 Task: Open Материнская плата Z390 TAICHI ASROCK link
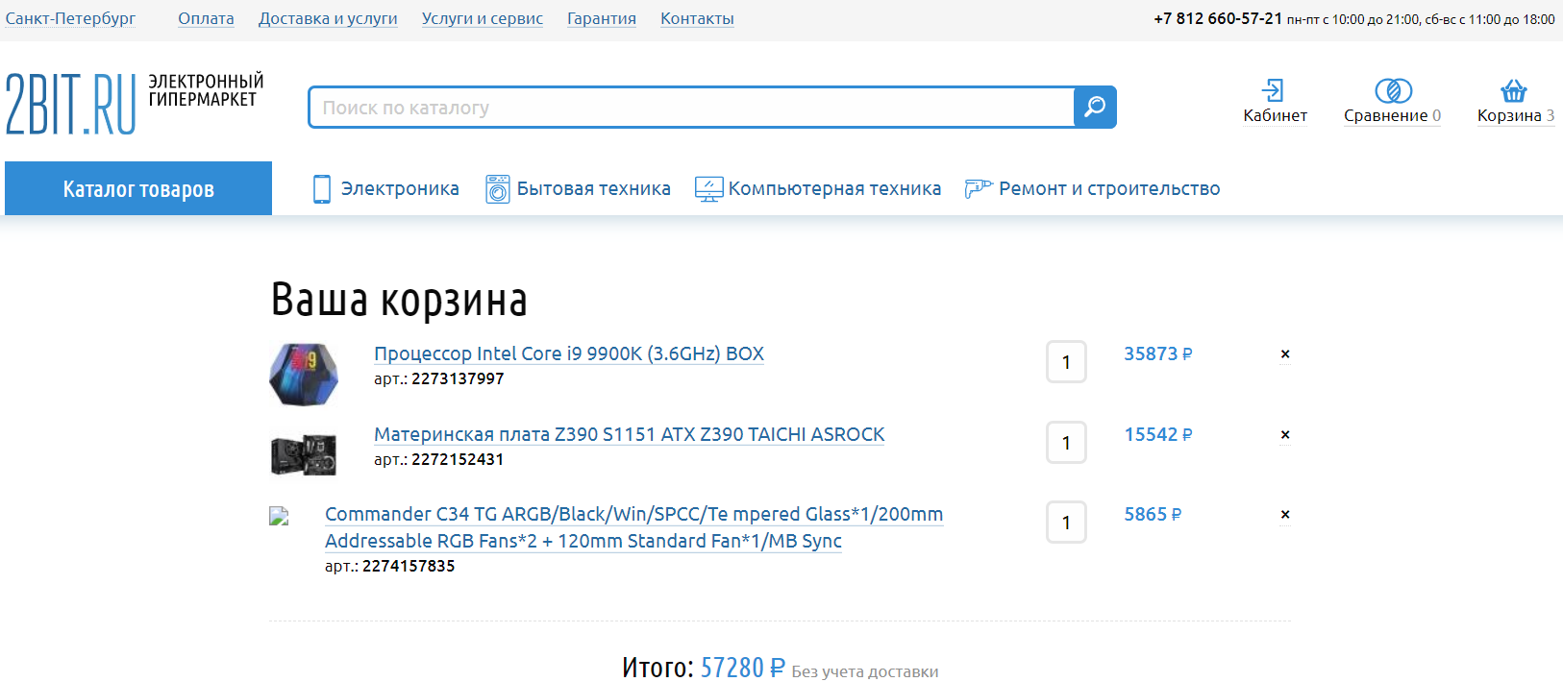coord(630,434)
